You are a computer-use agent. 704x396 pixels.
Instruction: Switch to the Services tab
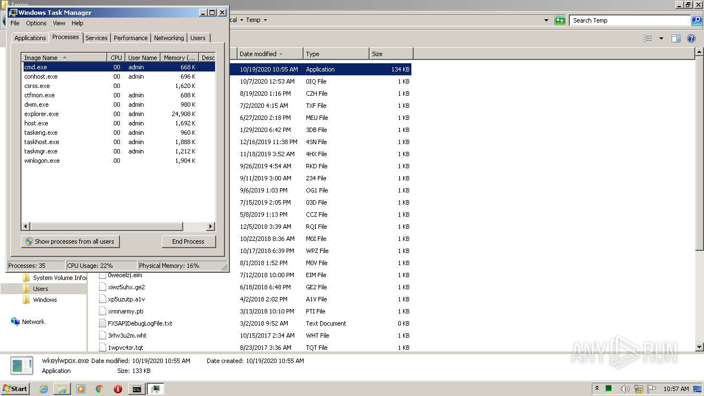(96, 38)
